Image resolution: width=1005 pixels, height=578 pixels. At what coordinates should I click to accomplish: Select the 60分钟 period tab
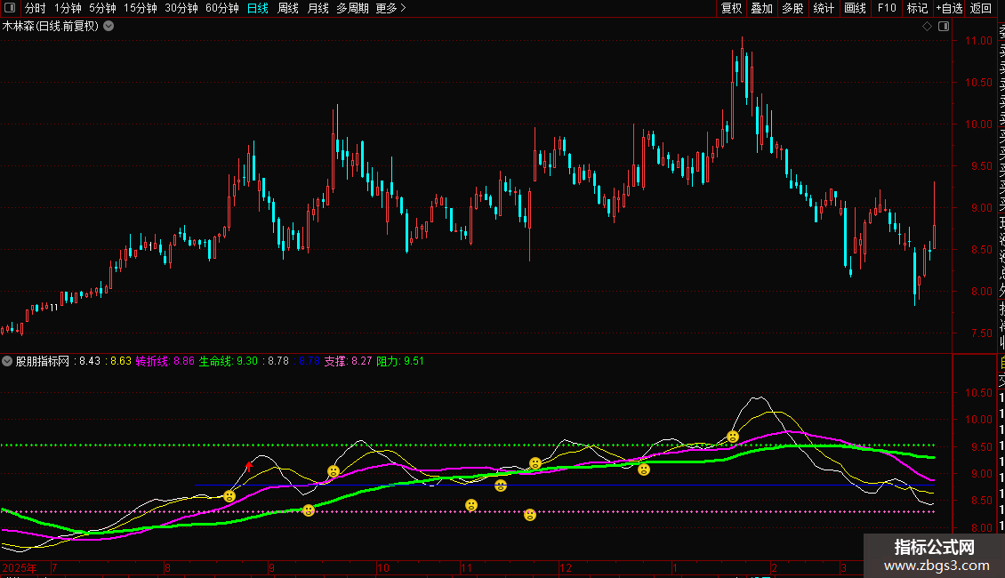pos(221,9)
